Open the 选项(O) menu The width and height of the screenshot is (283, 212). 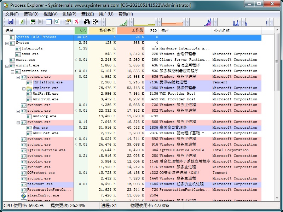[31, 14]
